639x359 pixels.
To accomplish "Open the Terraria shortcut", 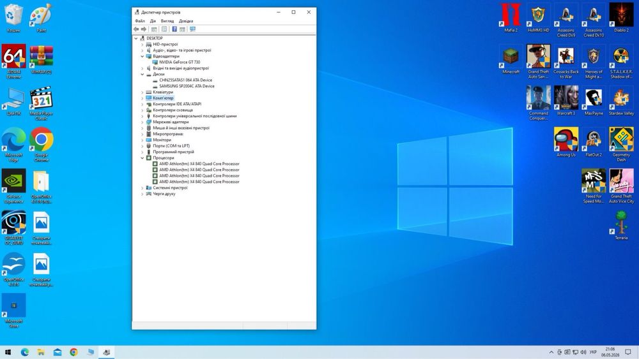I will [622, 225].
